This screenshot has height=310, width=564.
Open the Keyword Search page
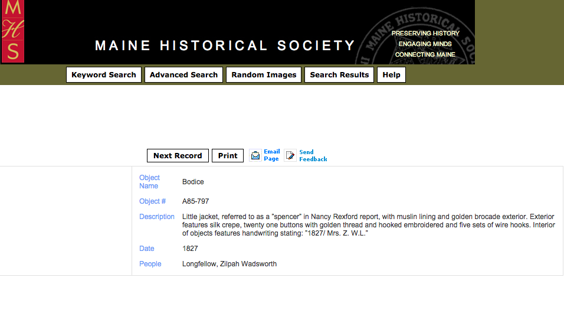[104, 75]
